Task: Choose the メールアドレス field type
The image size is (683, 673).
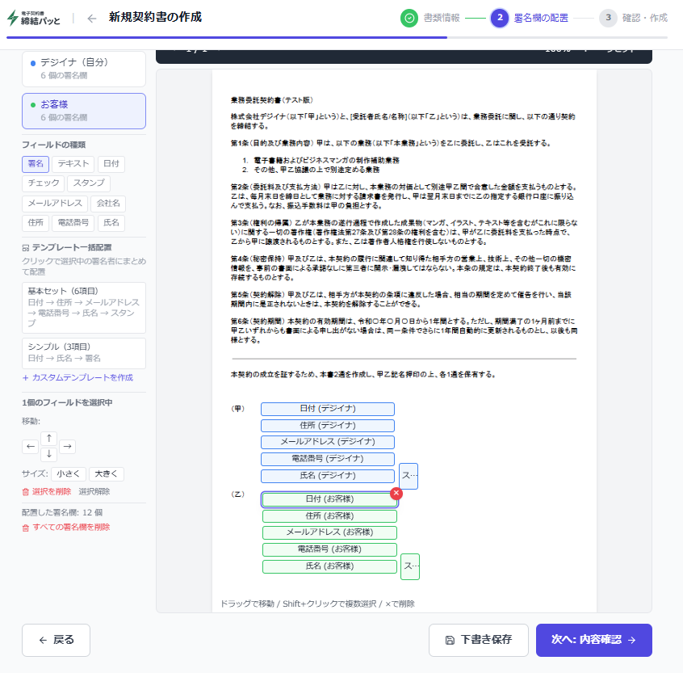Action: click(54, 203)
